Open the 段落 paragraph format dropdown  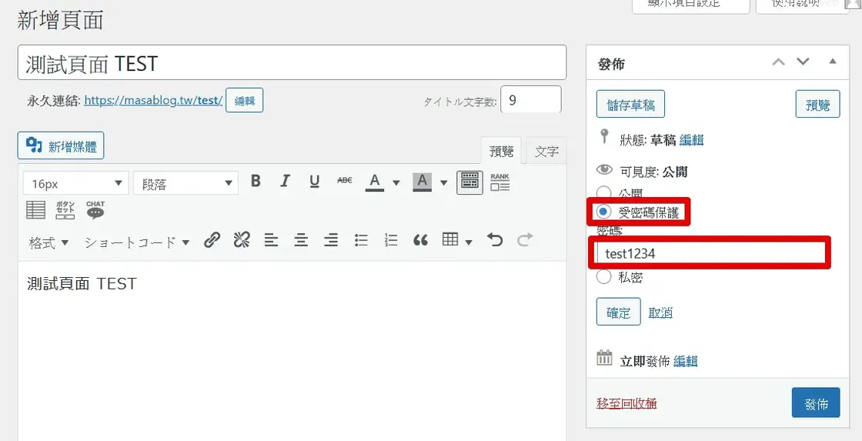(185, 184)
